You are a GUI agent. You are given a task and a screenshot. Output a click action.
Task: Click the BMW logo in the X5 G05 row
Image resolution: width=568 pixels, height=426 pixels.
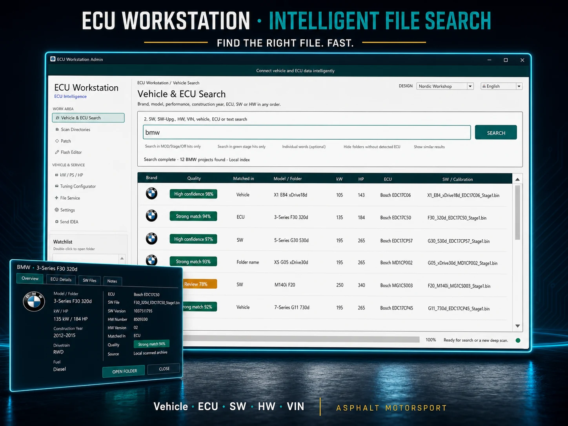tap(152, 260)
